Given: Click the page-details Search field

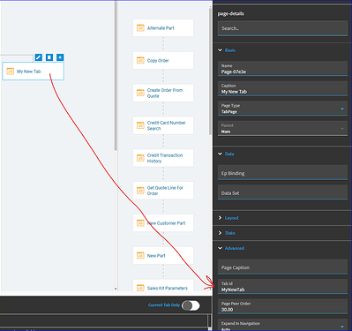Looking at the screenshot, I should (282, 28).
